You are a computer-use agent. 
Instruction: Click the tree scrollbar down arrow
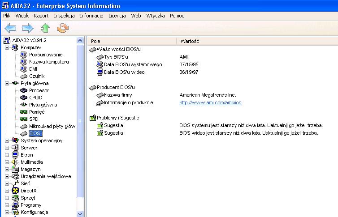[x=80, y=214]
